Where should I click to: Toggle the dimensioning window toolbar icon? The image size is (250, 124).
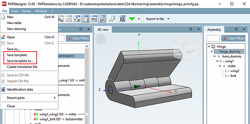tap(102, 19)
